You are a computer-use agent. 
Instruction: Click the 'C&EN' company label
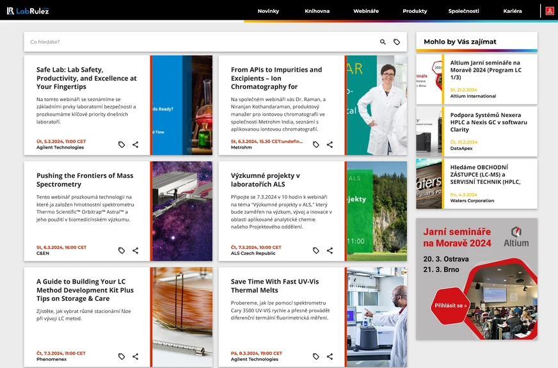[x=43, y=253]
